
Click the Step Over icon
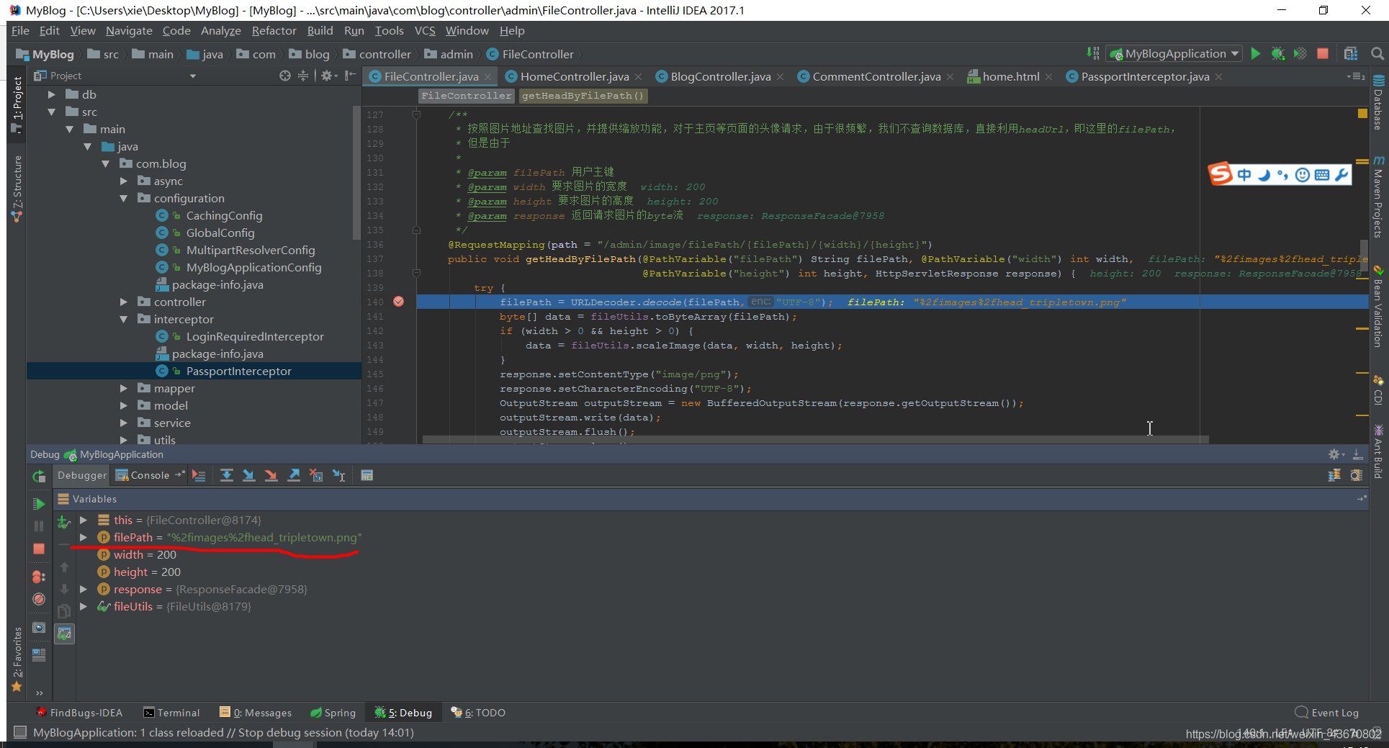pos(227,475)
